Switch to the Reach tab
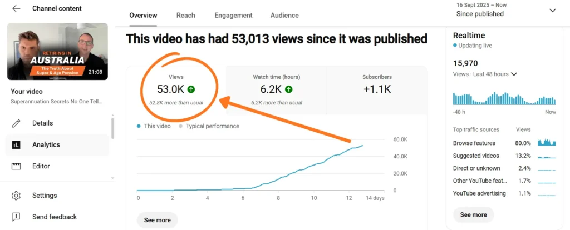Viewport: 570px width, 230px height. (185, 16)
